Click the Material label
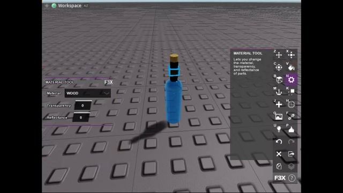 54,93
